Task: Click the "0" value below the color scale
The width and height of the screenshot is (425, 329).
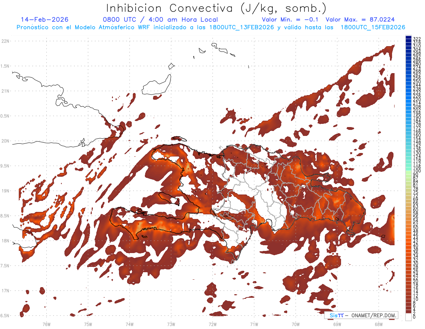Action: [414, 317]
